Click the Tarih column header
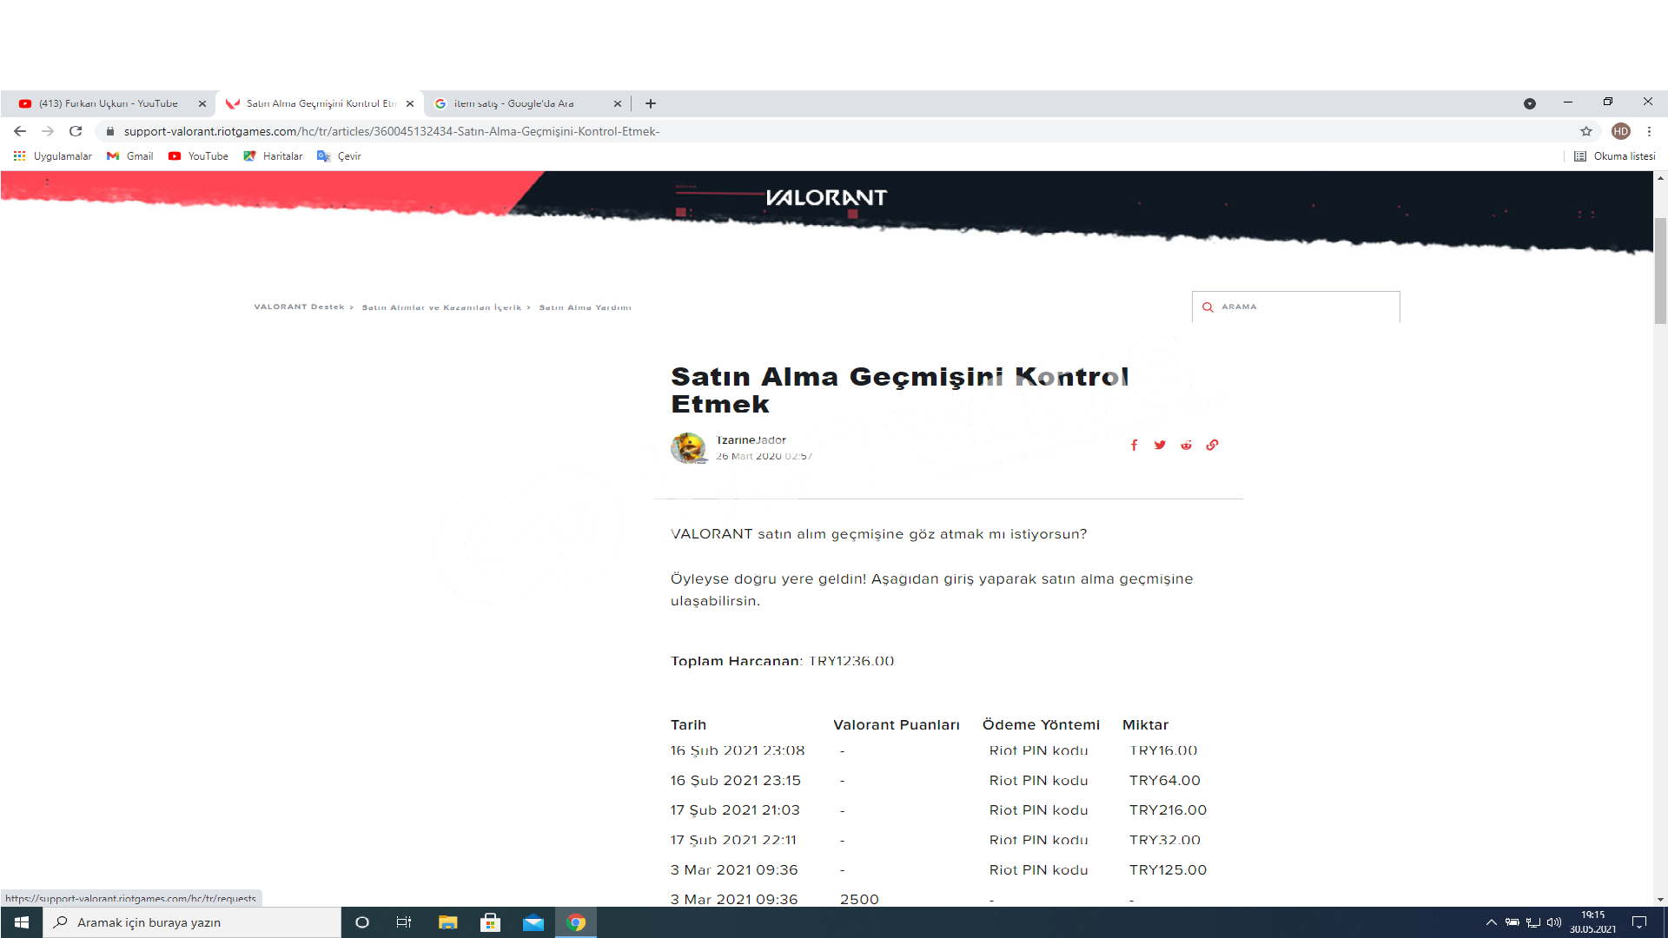Image resolution: width=1668 pixels, height=938 pixels. tap(688, 724)
